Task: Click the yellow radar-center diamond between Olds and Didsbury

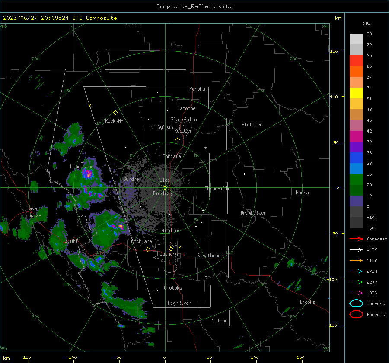Action: pos(165,188)
